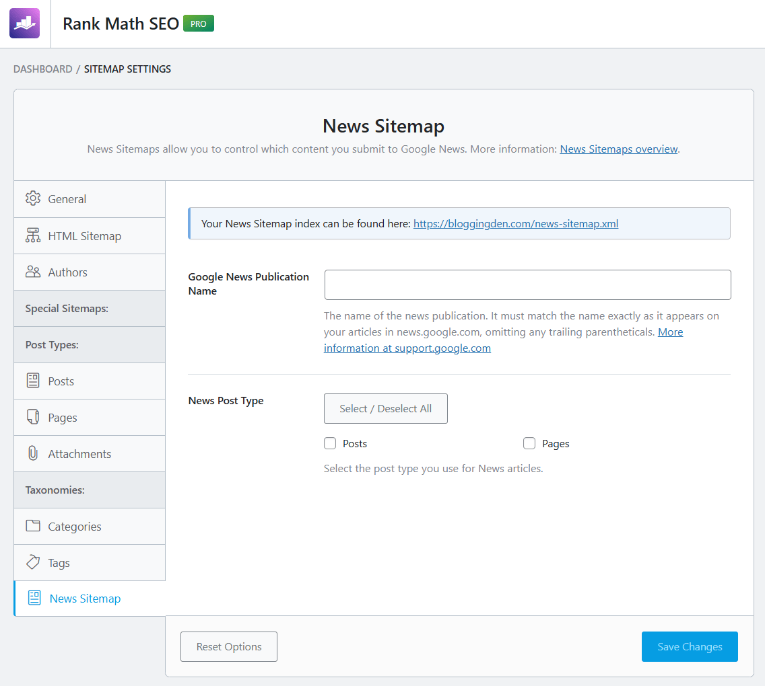Viewport: 765px width, 686px height.
Task: Click Select / Deselect All button
Action: click(385, 408)
